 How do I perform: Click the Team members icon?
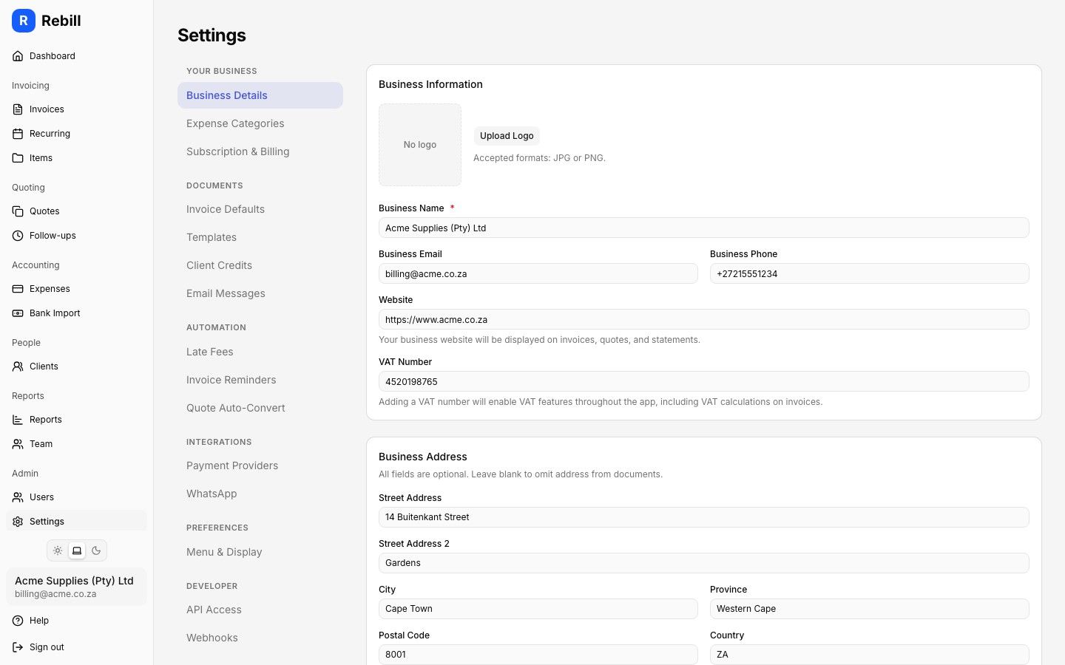(18, 444)
